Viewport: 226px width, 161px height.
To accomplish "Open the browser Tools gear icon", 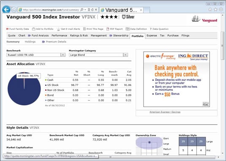I will pos(221,10).
